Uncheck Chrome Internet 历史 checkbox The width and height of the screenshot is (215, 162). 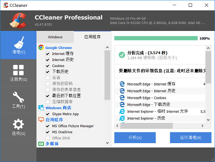tap(48, 60)
